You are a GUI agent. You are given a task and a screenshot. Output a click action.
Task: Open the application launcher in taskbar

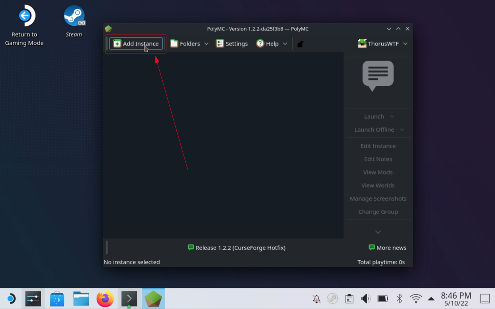(x=11, y=299)
